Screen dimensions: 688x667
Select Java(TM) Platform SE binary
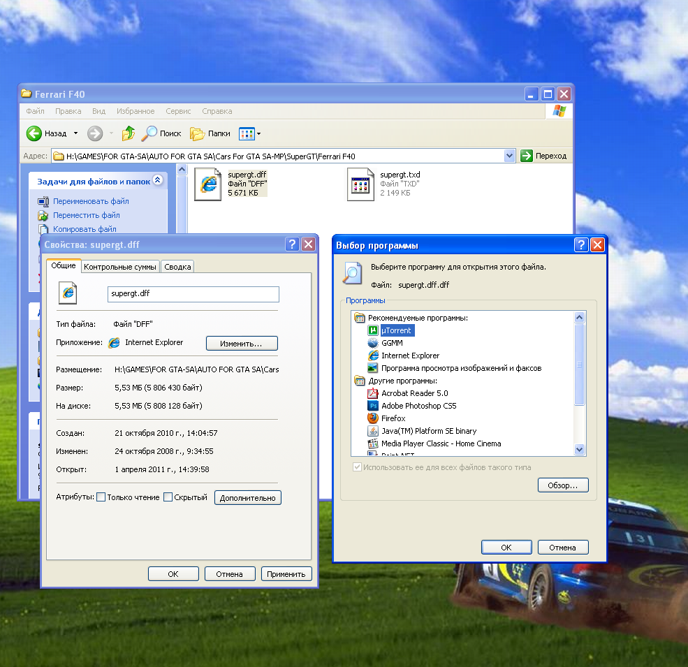pos(429,431)
